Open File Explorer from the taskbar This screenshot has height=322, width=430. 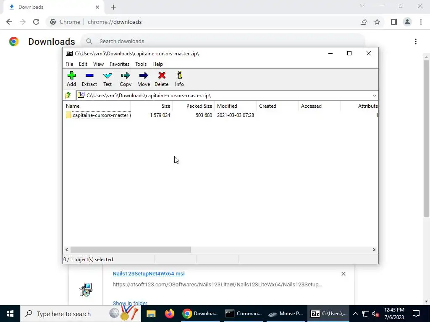pos(151,314)
